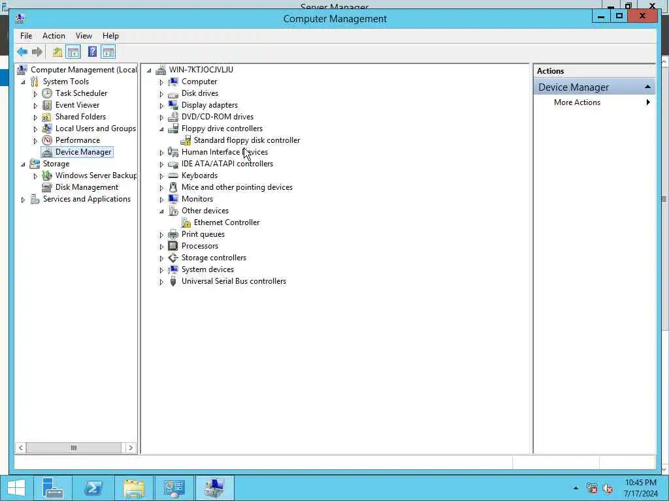Click the Shared Folders icon
The height and width of the screenshot is (501, 669).
(47, 117)
